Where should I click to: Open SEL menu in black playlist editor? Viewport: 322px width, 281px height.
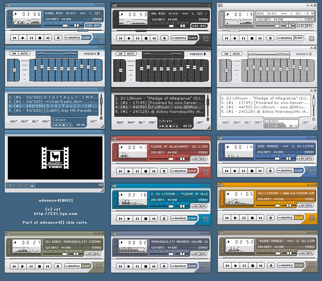point(142,123)
